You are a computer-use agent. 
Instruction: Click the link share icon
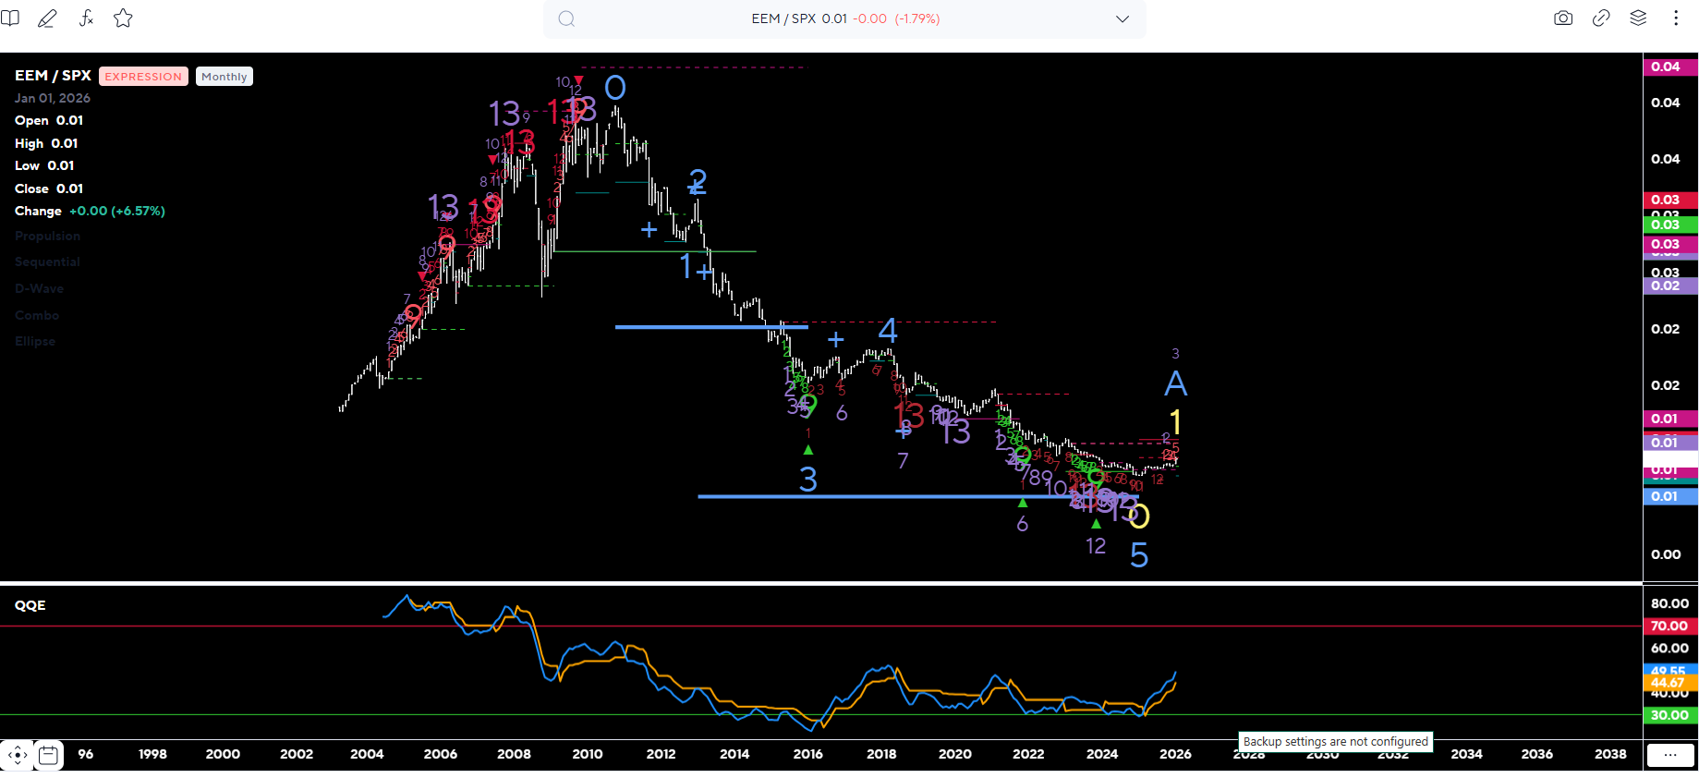point(1601,18)
